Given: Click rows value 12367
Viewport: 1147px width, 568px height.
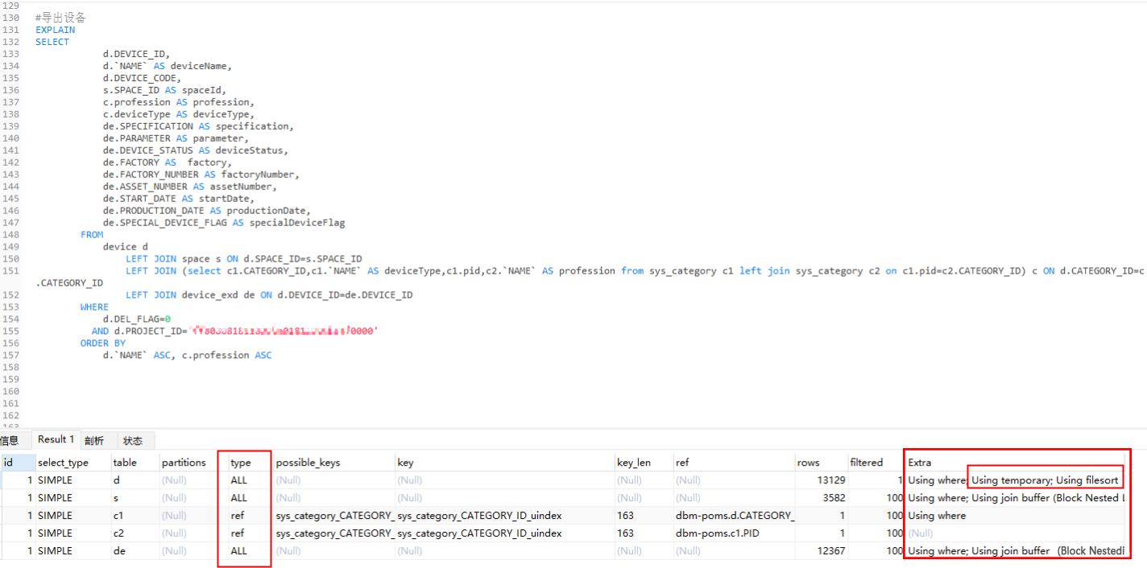Looking at the screenshot, I should [x=821, y=551].
